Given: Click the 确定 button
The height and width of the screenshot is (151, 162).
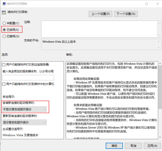Looking at the screenshot, I should [x=114, y=146].
